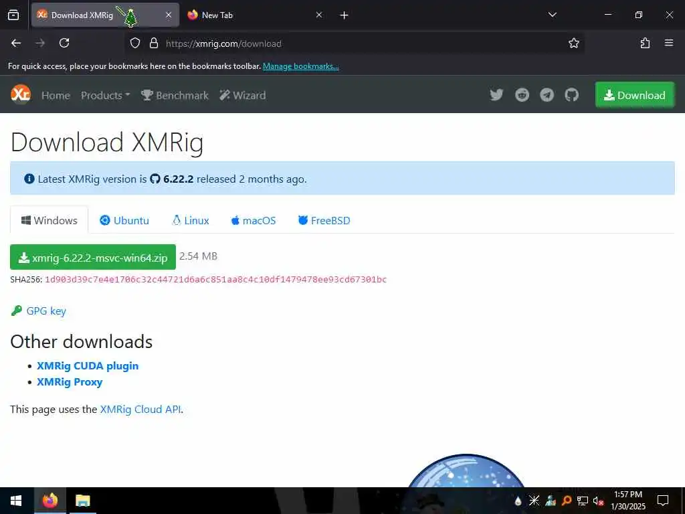Switch to New Tab browser tab
685x514 pixels.
point(256,15)
